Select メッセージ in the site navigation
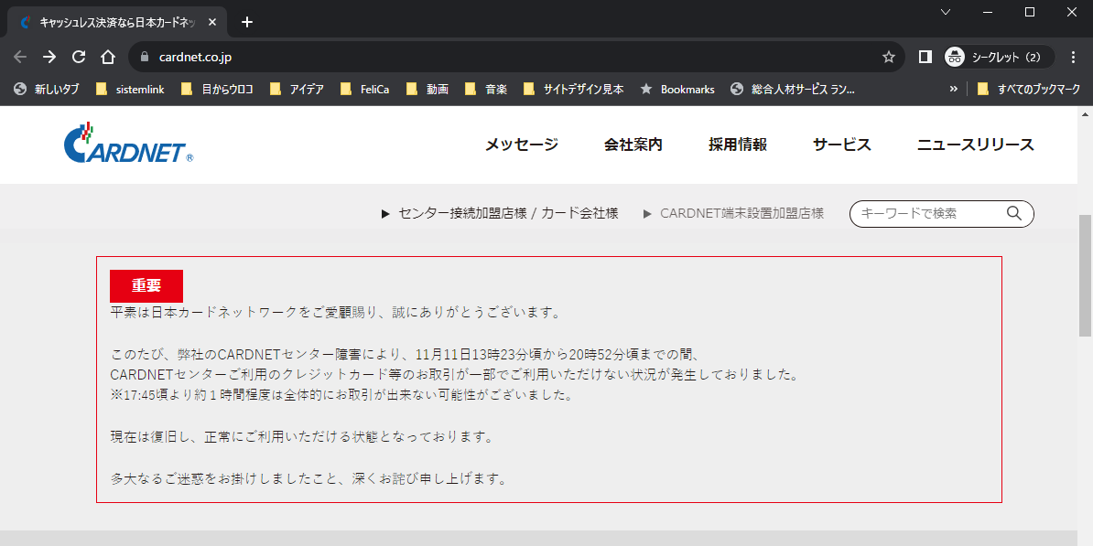The width and height of the screenshot is (1093, 546). [x=521, y=145]
